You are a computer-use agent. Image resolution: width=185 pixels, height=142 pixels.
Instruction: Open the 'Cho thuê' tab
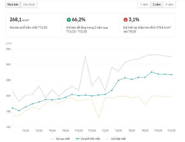[29, 5]
